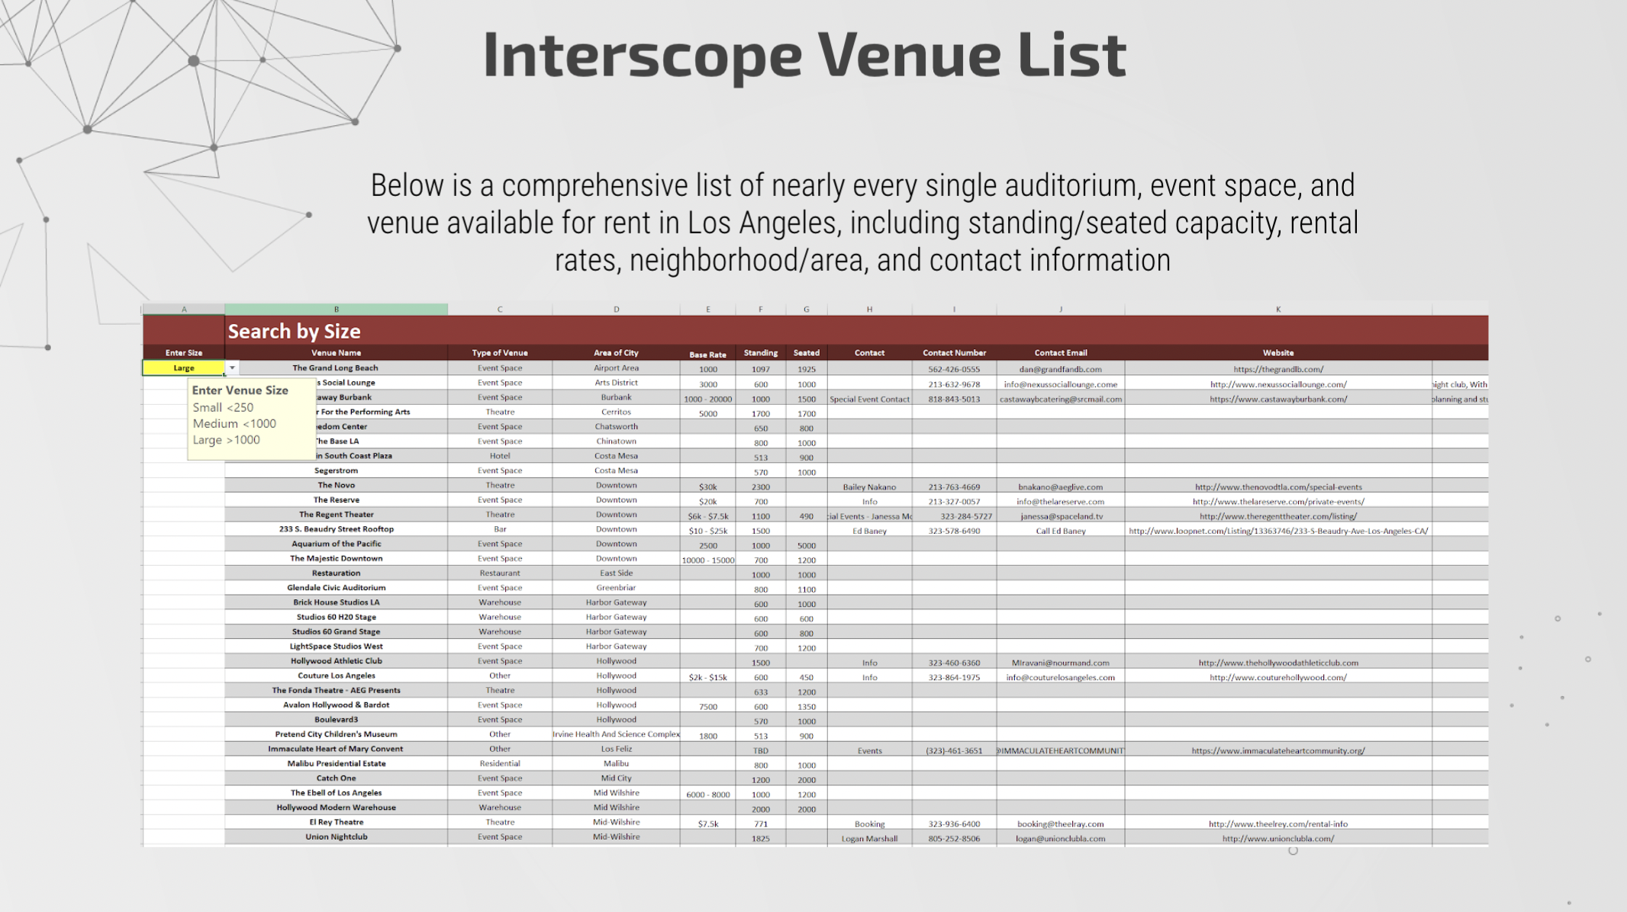
Task: Open the theelrey.com rental-info link
Action: [x=1278, y=824]
